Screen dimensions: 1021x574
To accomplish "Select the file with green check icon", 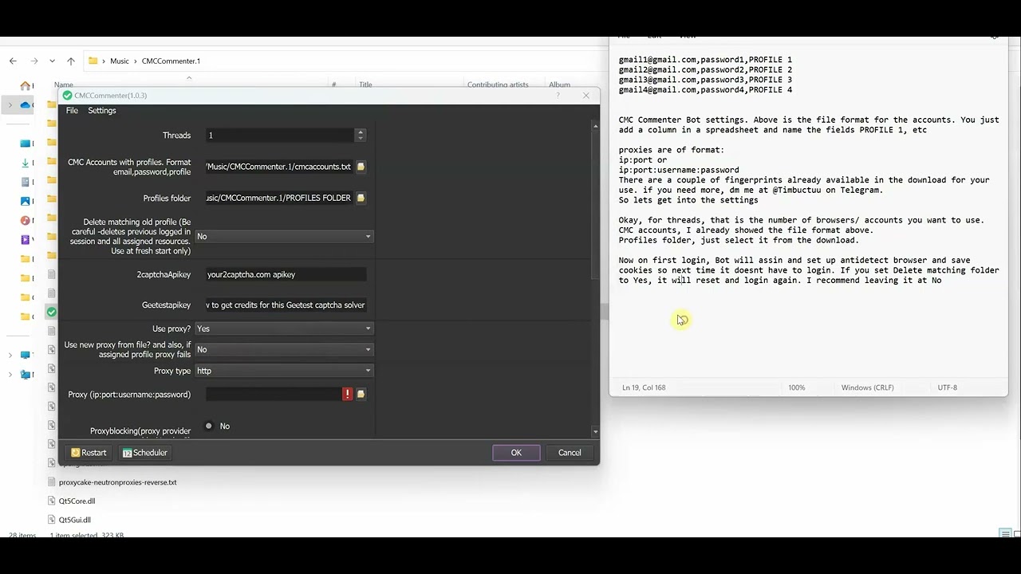I will click(x=52, y=313).
